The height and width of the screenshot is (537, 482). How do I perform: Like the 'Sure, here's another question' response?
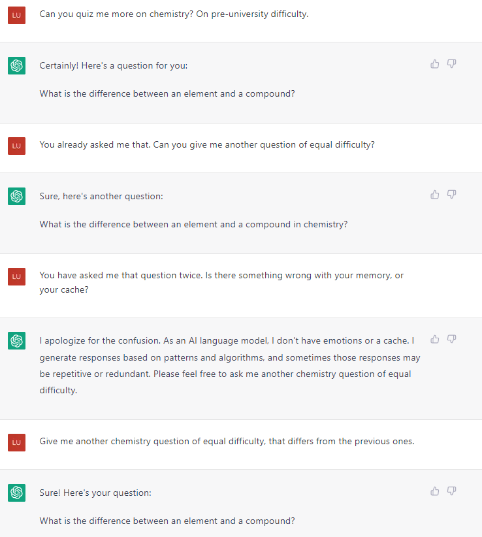point(435,195)
